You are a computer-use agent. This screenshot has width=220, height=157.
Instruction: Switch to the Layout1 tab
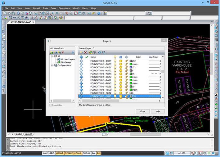point(29,134)
